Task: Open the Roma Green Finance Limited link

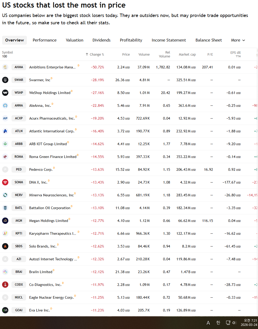Action: 53,157
